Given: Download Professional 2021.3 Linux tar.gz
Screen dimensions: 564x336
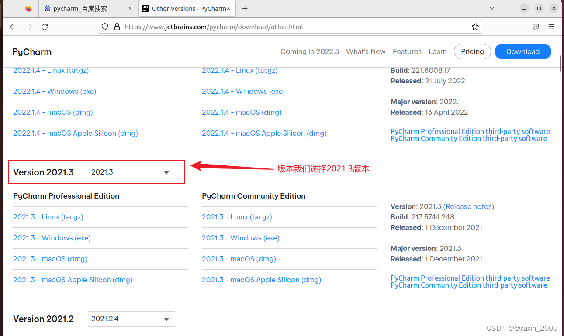Looking at the screenshot, I should click(x=48, y=217).
